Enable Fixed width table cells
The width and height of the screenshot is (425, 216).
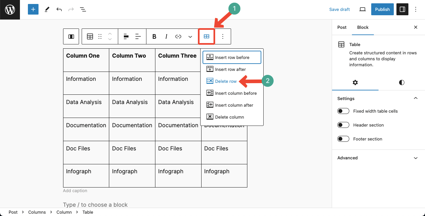[343, 111]
